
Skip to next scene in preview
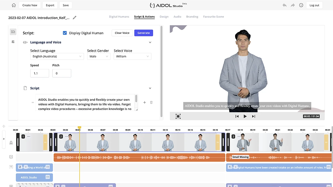tap(254, 116)
